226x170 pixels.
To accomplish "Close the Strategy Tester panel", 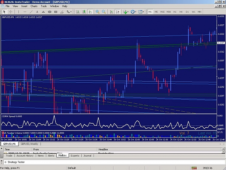I will pos(1,161).
